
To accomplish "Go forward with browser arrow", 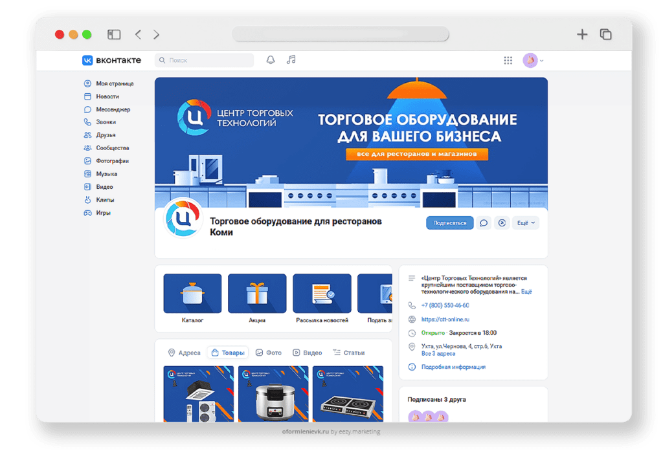I will click(x=157, y=34).
